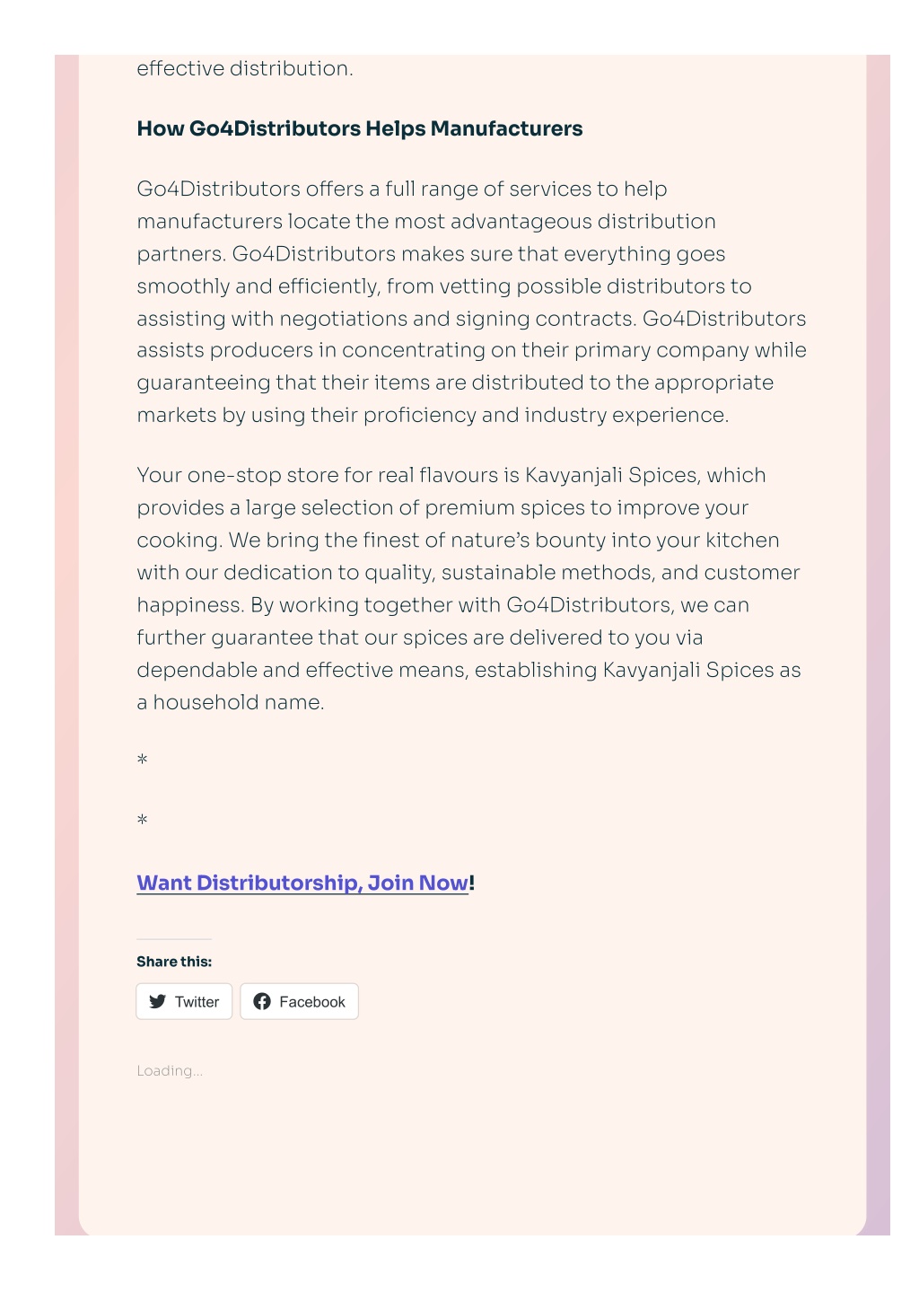
Task: Share the post via Twitter button text
Action: pyautogui.click(x=197, y=1001)
